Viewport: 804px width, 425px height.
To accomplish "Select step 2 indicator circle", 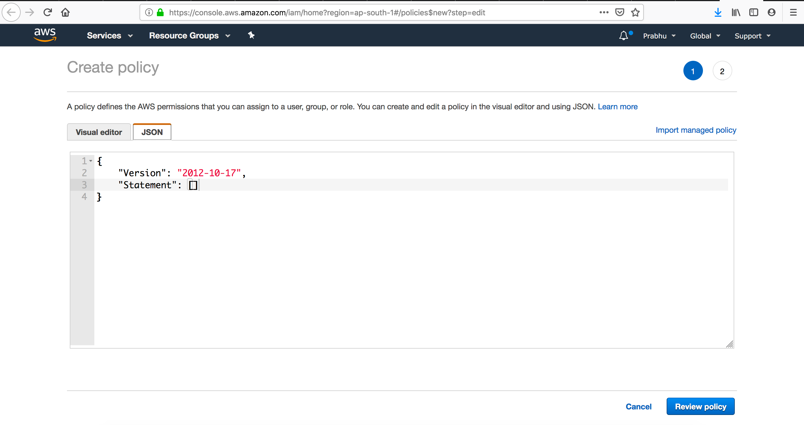I will (722, 71).
